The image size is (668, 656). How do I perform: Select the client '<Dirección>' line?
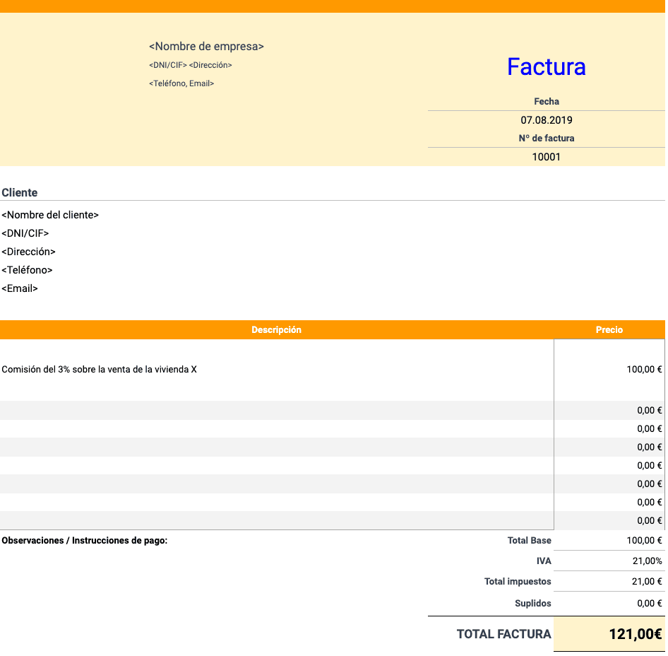tap(28, 252)
